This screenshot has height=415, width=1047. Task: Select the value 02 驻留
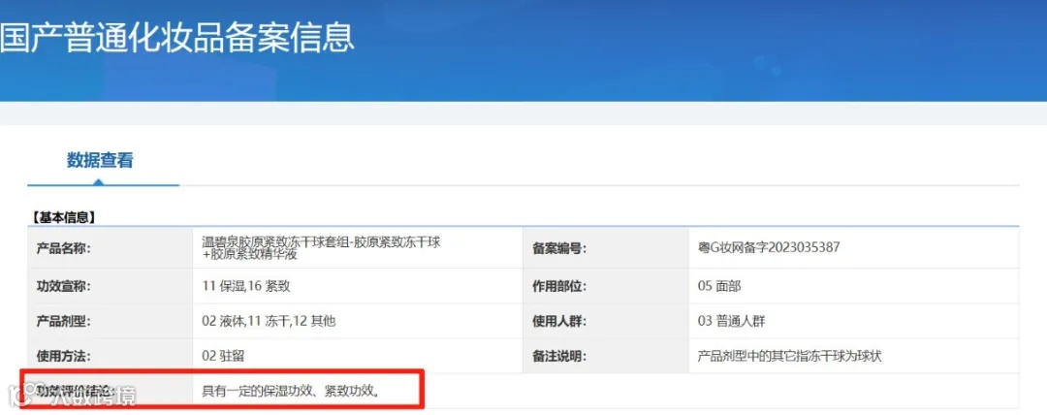[223, 356]
